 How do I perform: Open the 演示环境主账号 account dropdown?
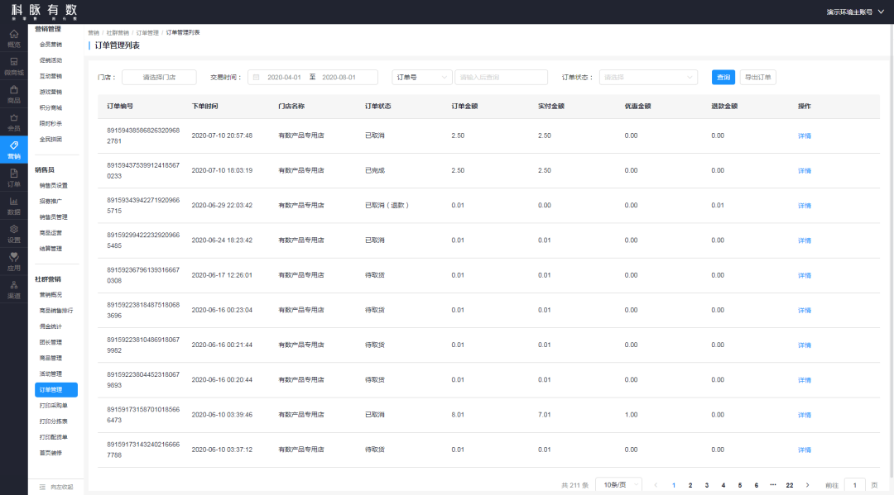854,12
